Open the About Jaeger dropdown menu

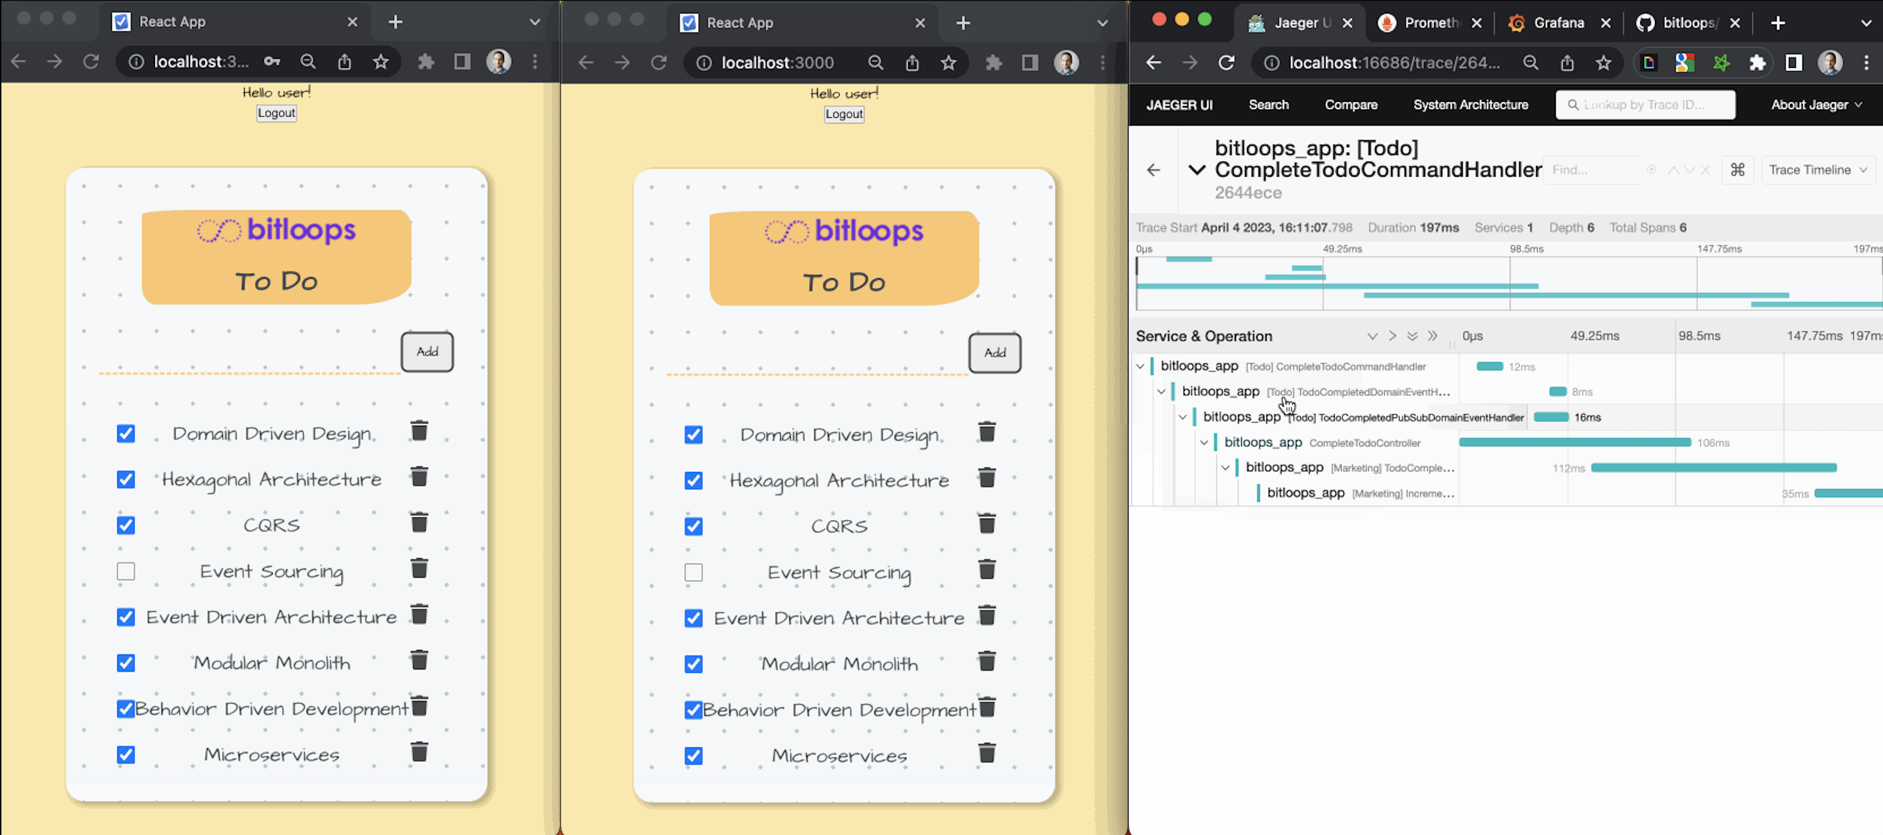pyautogui.click(x=1816, y=105)
